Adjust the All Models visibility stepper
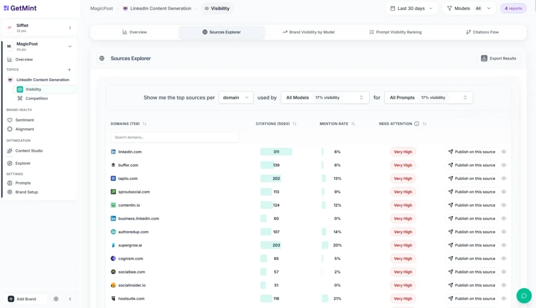Image resolution: width=536 pixels, height=308 pixels. [361, 97]
